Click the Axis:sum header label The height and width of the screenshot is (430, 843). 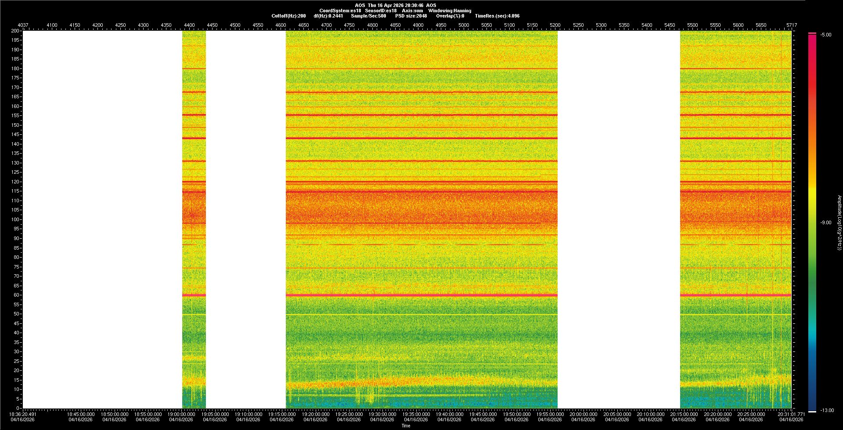point(412,11)
